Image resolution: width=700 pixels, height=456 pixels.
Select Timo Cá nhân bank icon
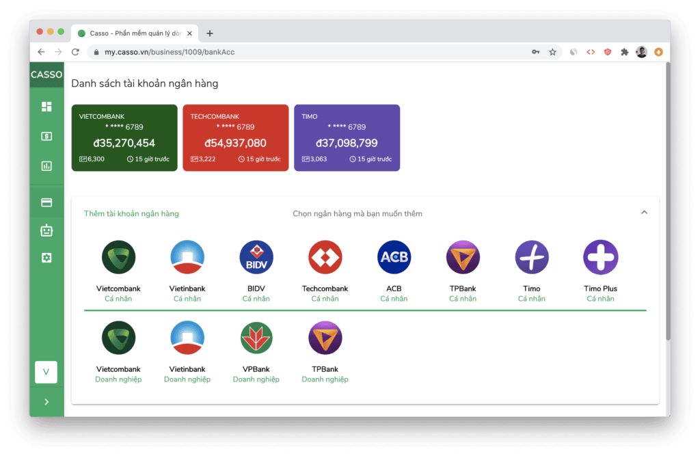[x=532, y=257]
